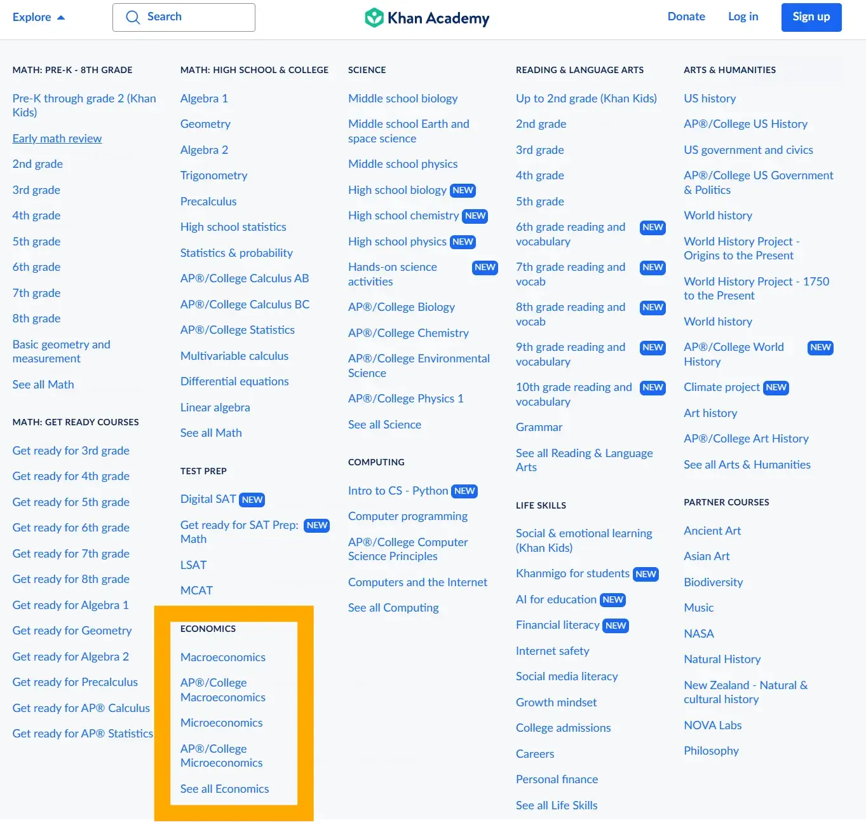Open Biodiversity partner course
866x822 pixels.
coord(713,582)
